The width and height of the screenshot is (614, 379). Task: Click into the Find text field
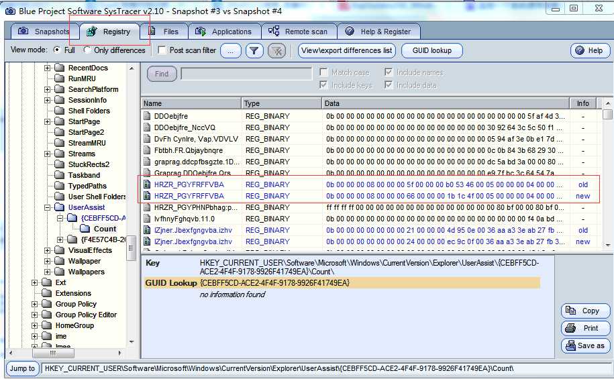click(246, 74)
